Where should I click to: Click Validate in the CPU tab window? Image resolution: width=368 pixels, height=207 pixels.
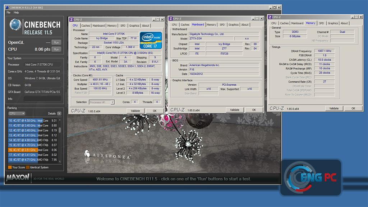pos(135,111)
